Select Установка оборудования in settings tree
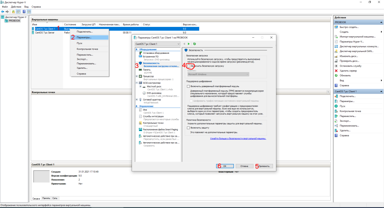Image resolution: width=384 pixels, height=208 pixels. click(156, 53)
